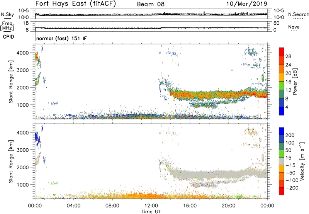Click the velocity panel 'Slant Range [km]' label
Viewport: 309px width, 214px height.
click(11, 161)
